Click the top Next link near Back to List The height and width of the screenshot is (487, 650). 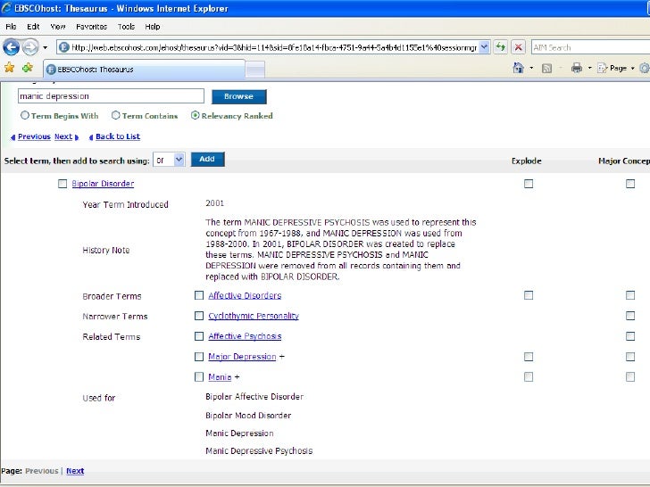63,136
